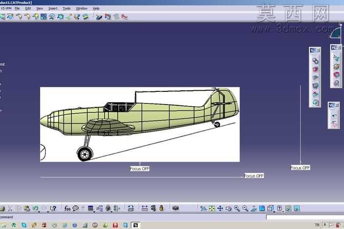The height and width of the screenshot is (229, 344).
Task: Select the Measure Between tool
Action: click(145, 208)
